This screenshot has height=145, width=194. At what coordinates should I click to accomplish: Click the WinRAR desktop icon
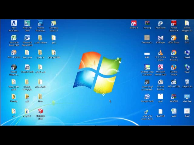[x=174, y=98]
